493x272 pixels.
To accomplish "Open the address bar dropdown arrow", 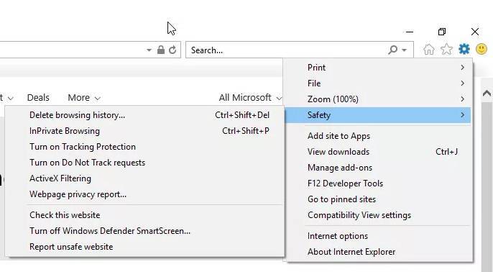I will (149, 50).
